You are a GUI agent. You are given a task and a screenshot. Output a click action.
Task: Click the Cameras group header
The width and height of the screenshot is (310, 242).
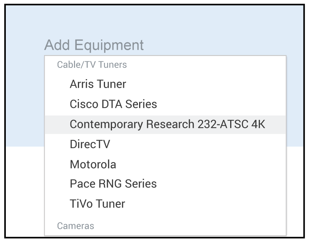coord(76,226)
